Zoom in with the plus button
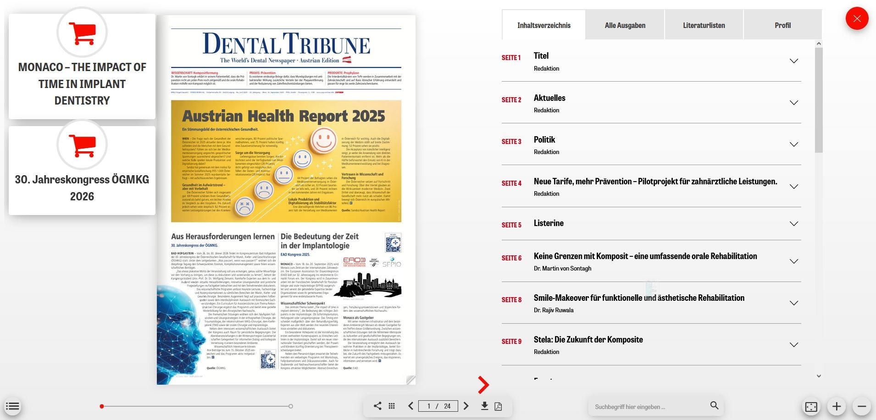 (x=837, y=406)
